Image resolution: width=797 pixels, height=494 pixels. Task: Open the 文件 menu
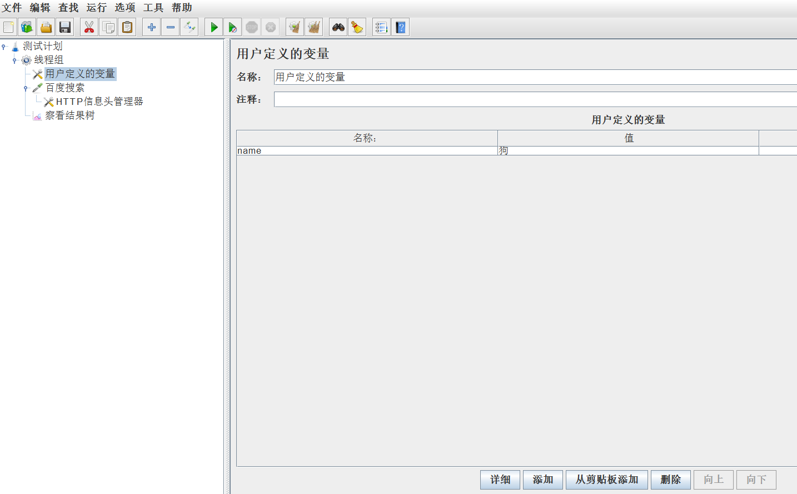[12, 8]
